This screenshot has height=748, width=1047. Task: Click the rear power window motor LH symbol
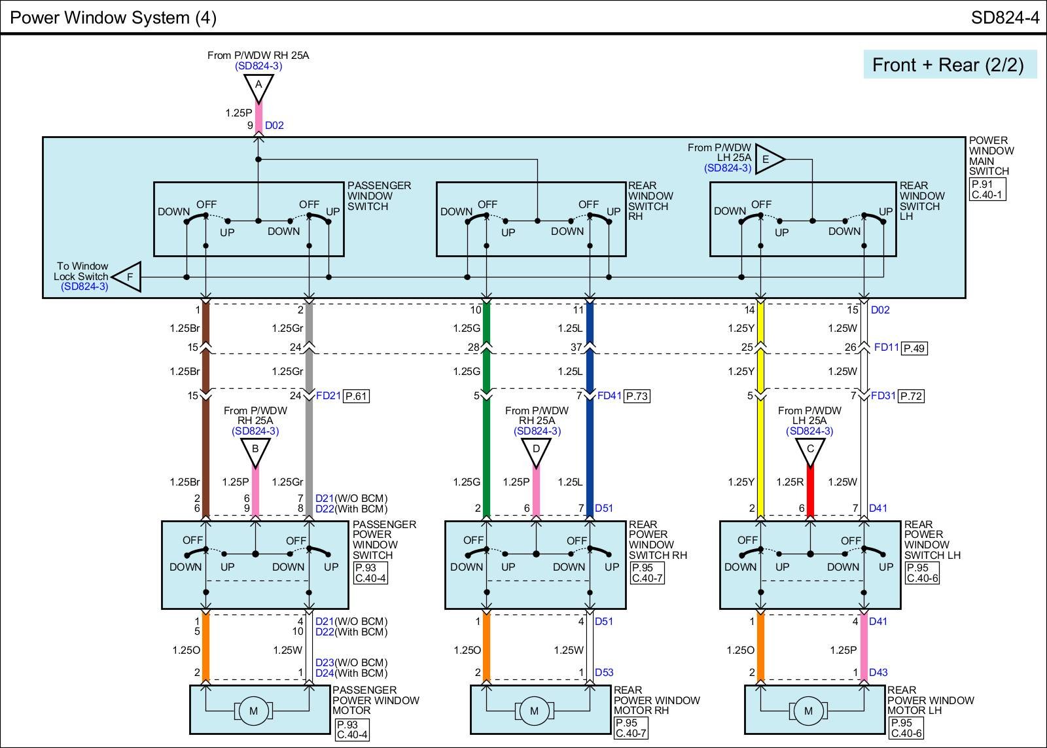click(x=808, y=711)
